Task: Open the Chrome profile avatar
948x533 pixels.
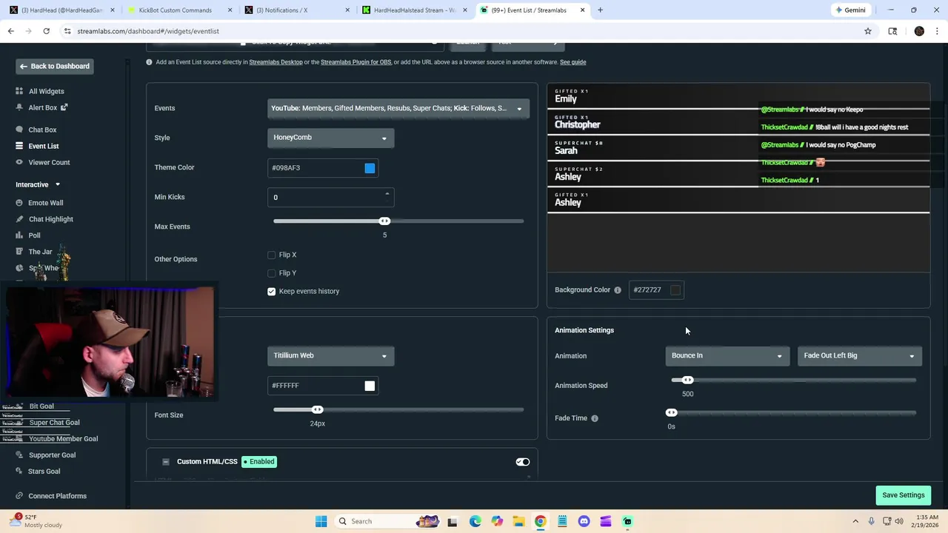Action: [919, 31]
